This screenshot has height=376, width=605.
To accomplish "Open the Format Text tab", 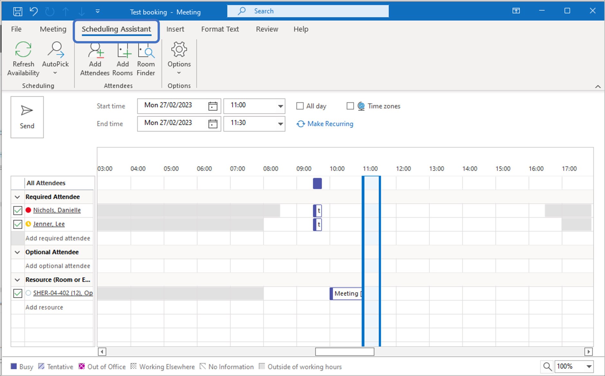I will [220, 29].
